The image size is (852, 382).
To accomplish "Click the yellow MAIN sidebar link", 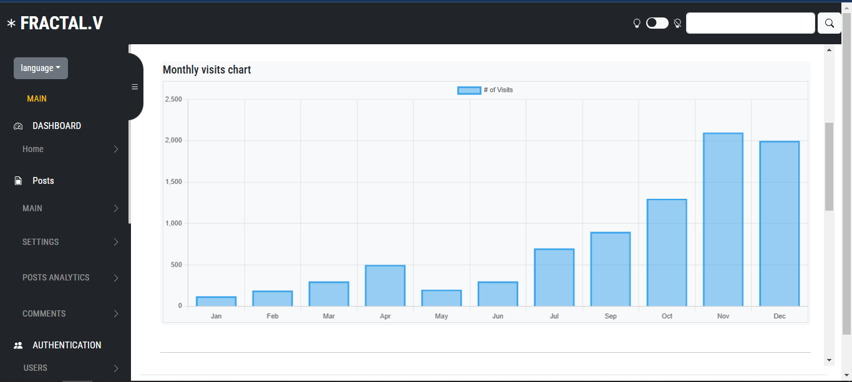I will pos(37,98).
